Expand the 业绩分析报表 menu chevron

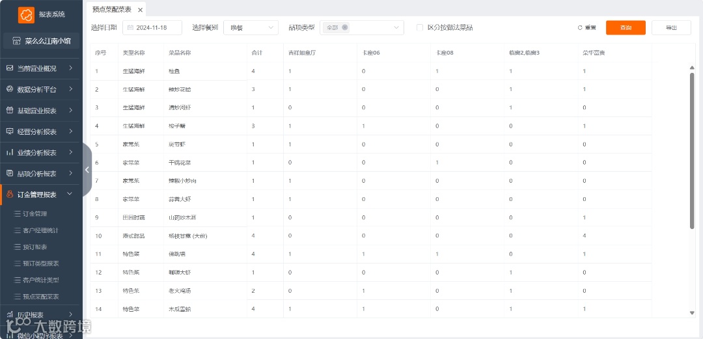tap(71, 152)
